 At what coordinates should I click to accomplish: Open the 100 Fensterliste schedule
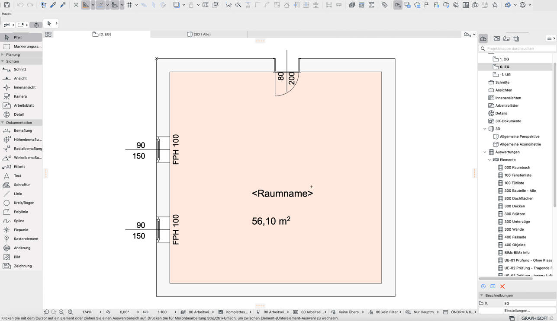518,175
